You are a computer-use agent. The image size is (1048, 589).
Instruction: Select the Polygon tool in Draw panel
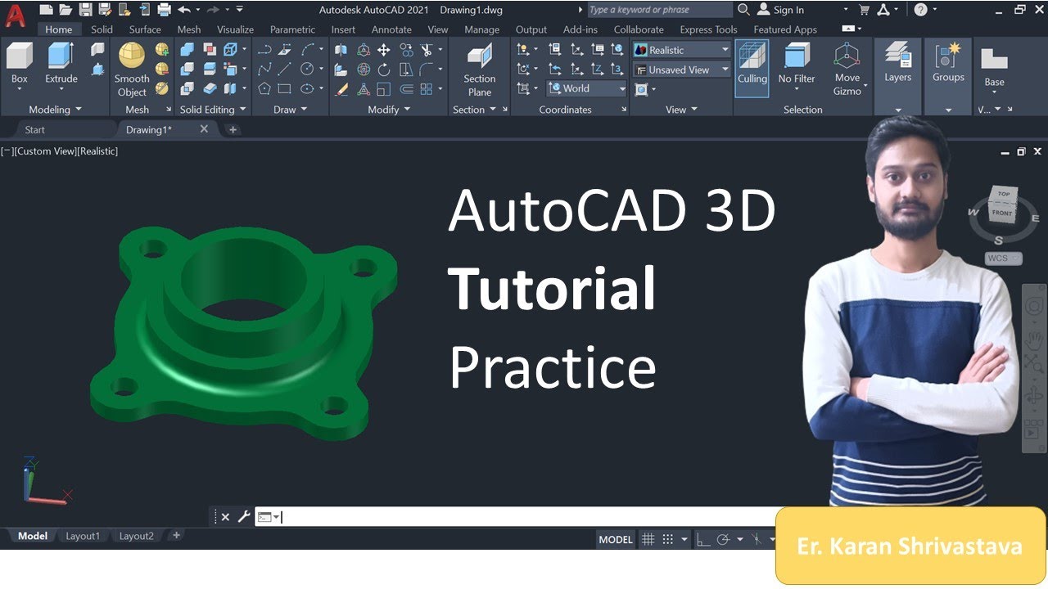coord(264,89)
